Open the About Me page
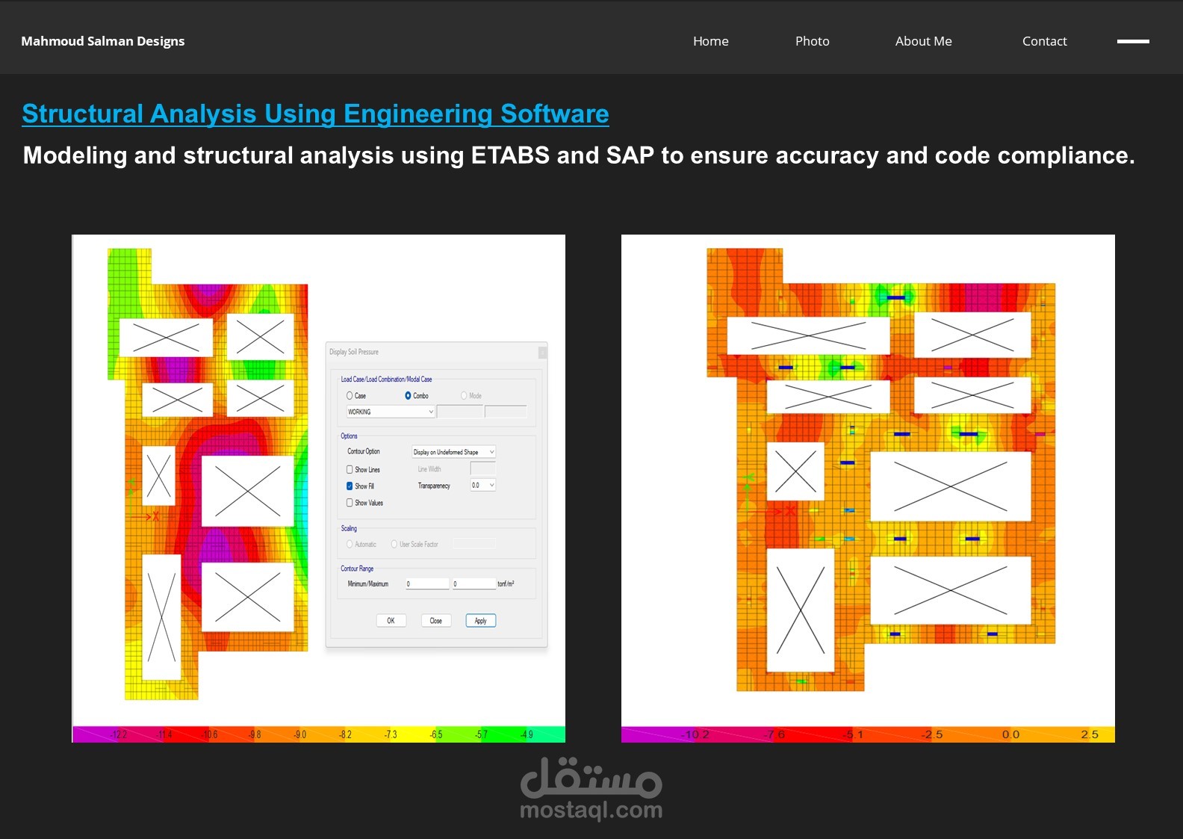 pos(923,41)
